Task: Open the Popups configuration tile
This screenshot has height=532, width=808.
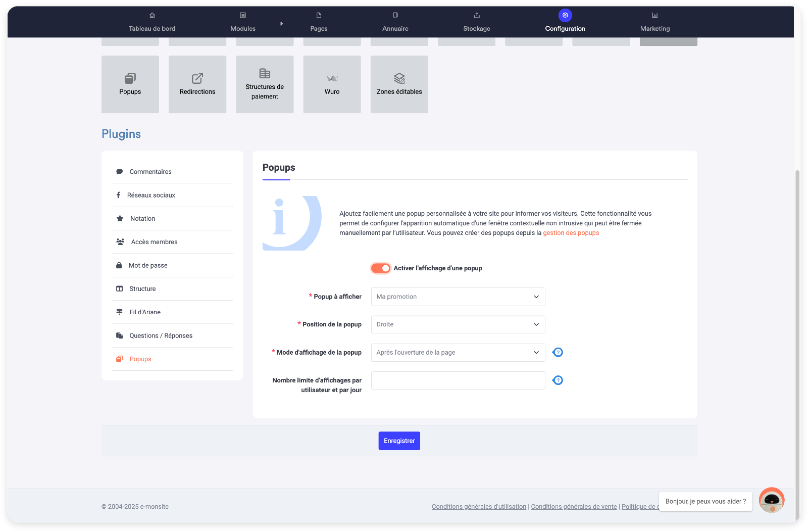Action: [130, 84]
